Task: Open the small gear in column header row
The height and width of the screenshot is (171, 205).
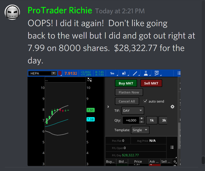Action: click(175, 161)
